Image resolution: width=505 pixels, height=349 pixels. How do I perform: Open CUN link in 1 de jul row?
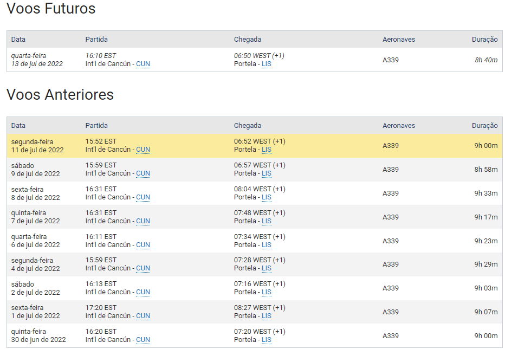tap(143, 316)
